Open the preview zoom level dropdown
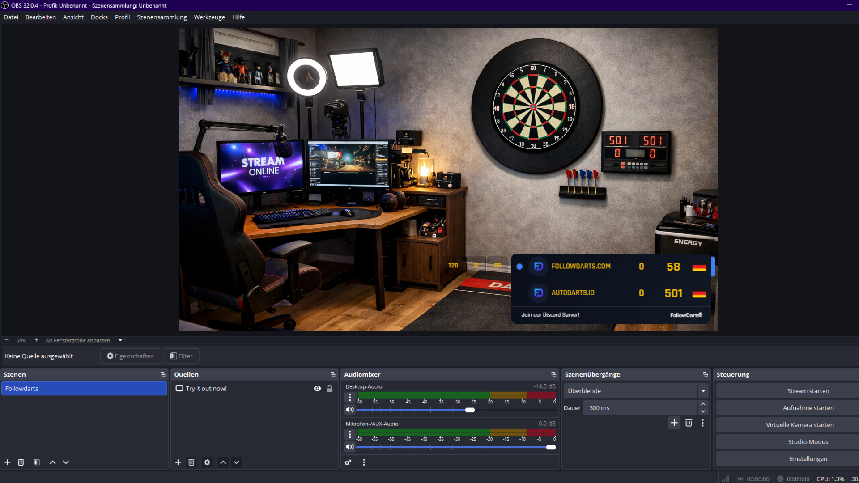The height and width of the screenshot is (483, 859). tap(119, 340)
